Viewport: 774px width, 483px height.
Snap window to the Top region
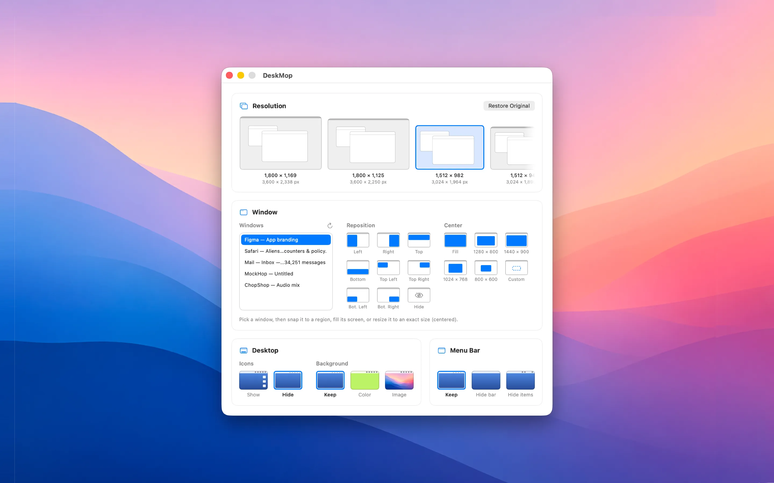(x=419, y=240)
